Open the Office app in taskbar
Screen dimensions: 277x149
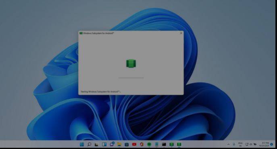point(142,145)
